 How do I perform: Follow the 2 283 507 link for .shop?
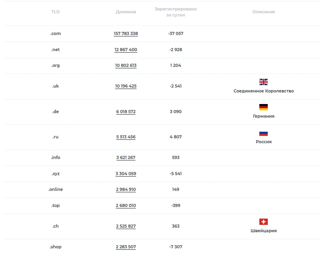(126, 247)
